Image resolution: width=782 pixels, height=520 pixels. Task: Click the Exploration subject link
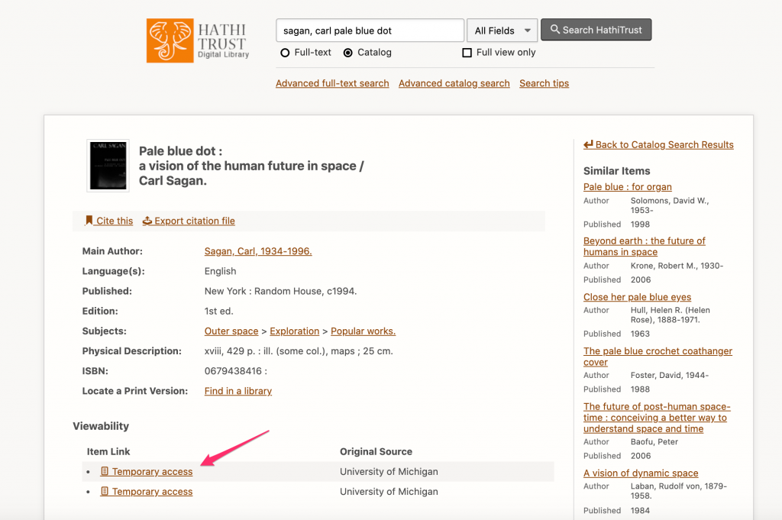pyautogui.click(x=294, y=331)
